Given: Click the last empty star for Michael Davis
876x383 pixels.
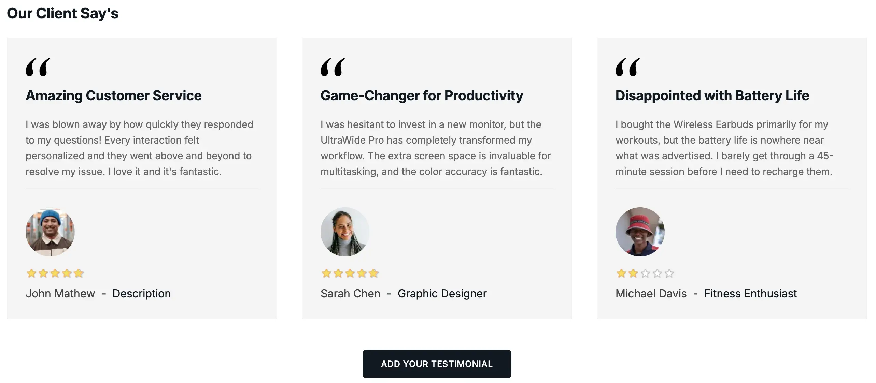Looking at the screenshot, I should pos(669,273).
